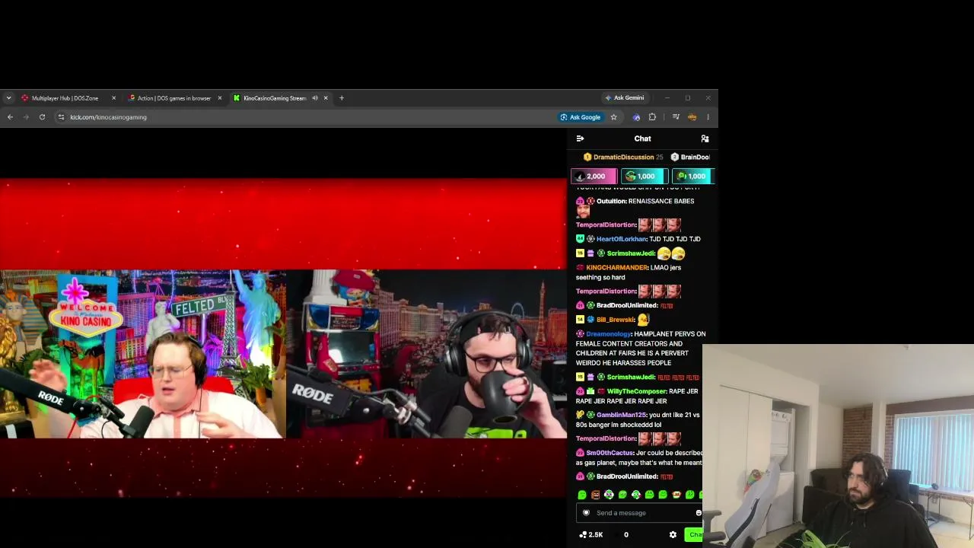
Task: Open the middle 1,000 teal leaderboard badge
Action: click(x=645, y=177)
